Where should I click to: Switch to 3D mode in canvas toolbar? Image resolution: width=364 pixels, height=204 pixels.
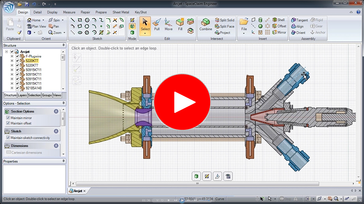pyautogui.click(x=196, y=176)
